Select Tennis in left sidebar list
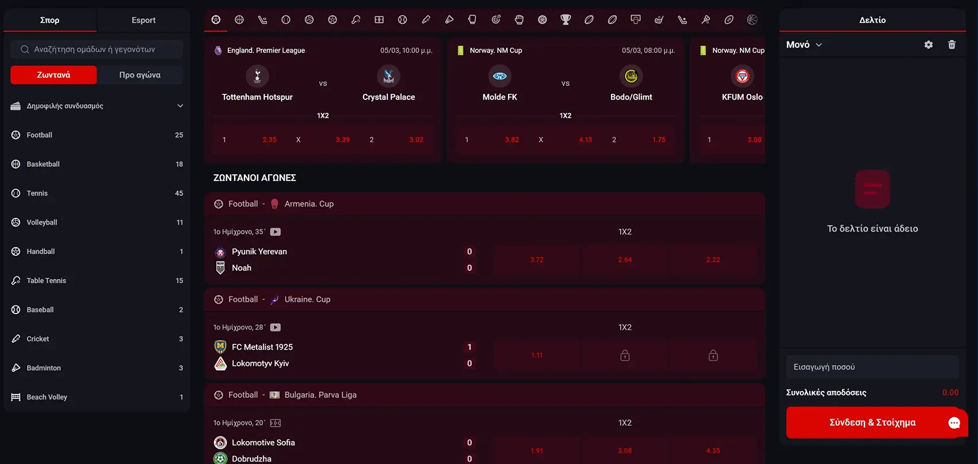 (97, 193)
